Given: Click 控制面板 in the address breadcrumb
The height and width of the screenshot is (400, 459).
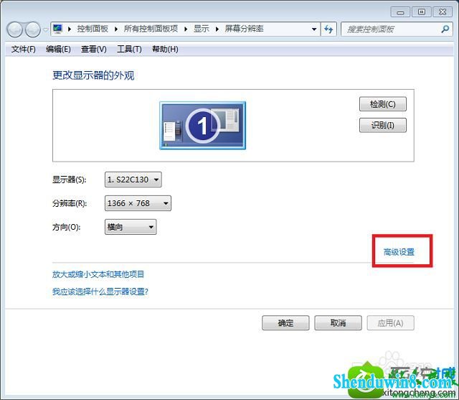Looking at the screenshot, I should pos(93,29).
